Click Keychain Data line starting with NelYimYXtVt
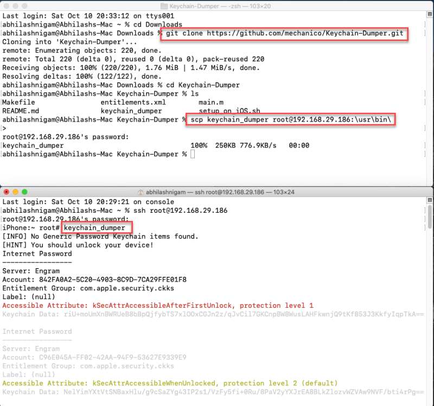Image resolution: width=434 pixels, height=406 pixels. (213, 392)
